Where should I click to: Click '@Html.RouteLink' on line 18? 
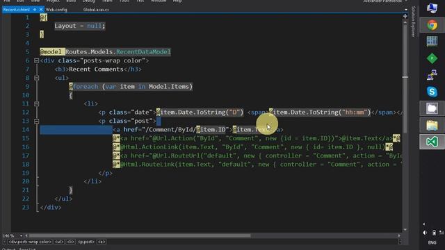click(x=147, y=165)
